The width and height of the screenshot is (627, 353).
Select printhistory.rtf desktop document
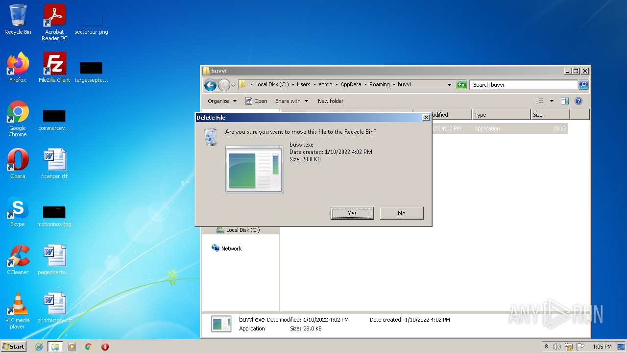pyautogui.click(x=54, y=308)
